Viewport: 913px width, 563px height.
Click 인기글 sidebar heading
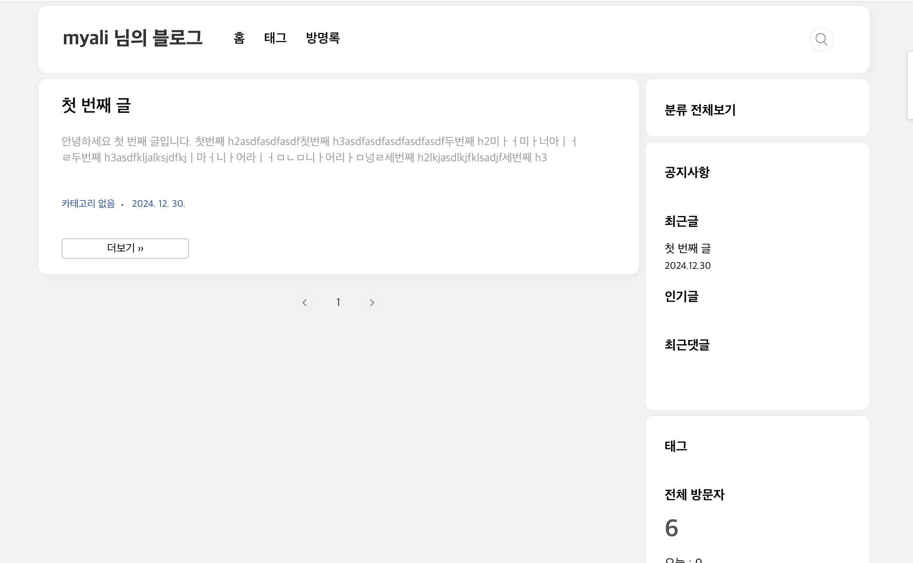[681, 296]
